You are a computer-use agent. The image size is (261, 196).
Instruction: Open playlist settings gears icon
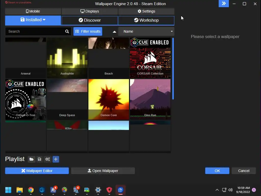click(48, 159)
